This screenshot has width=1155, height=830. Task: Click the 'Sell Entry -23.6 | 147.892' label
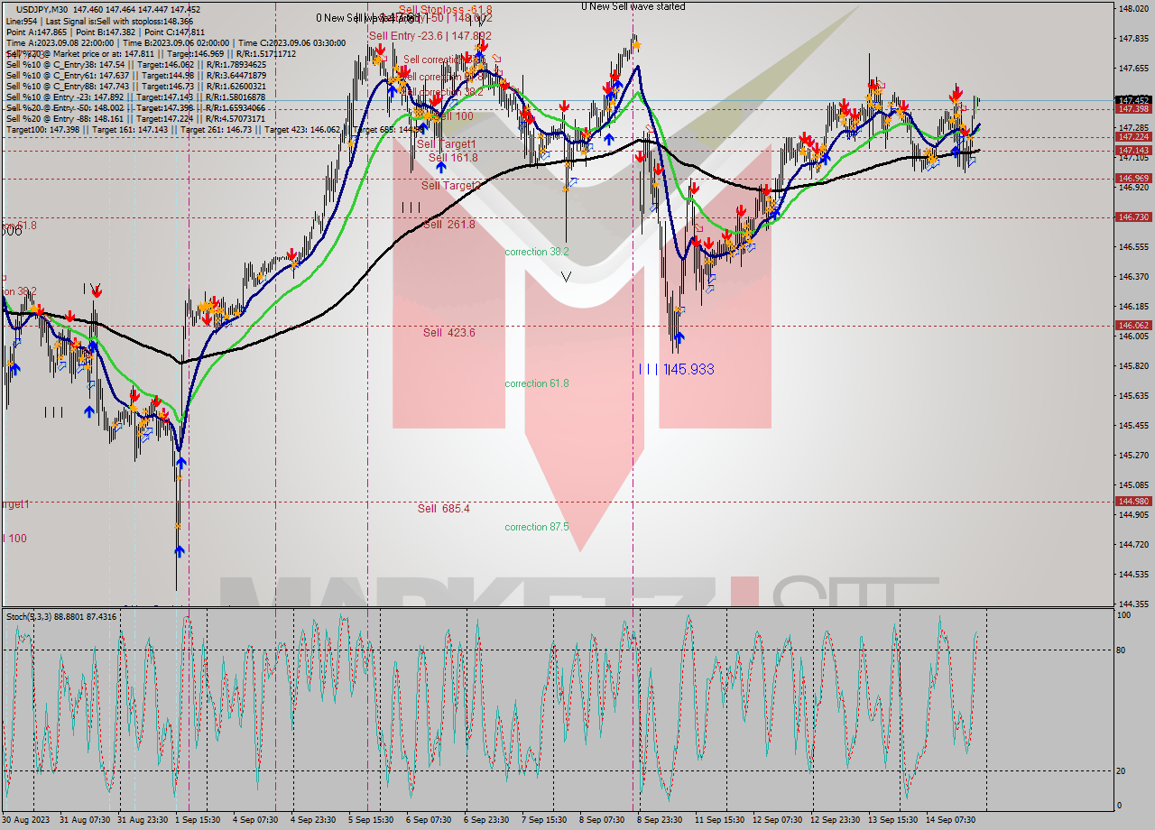tap(429, 36)
